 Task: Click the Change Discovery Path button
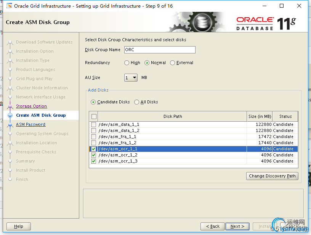click(272, 176)
